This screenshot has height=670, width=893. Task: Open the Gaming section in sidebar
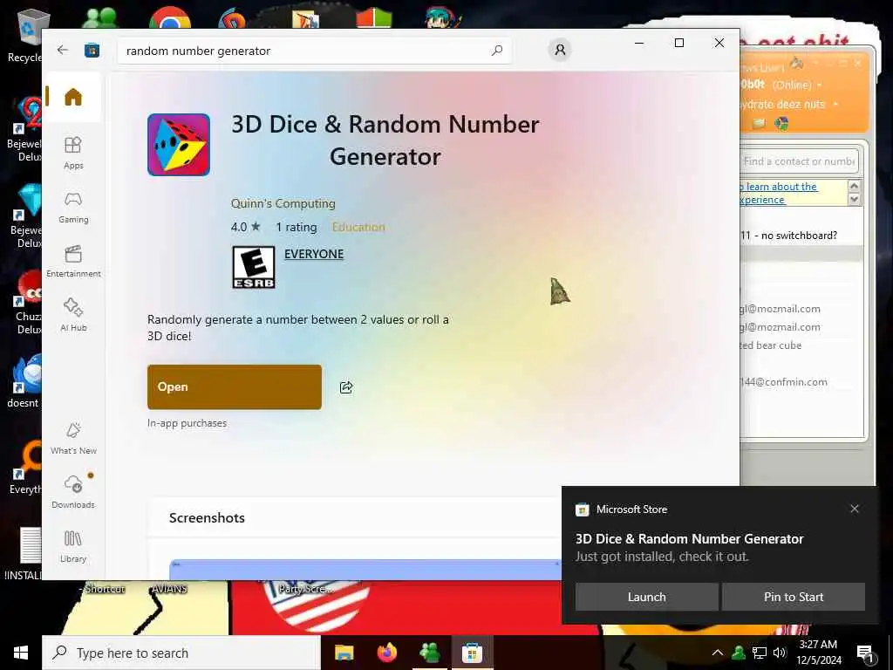point(73,208)
